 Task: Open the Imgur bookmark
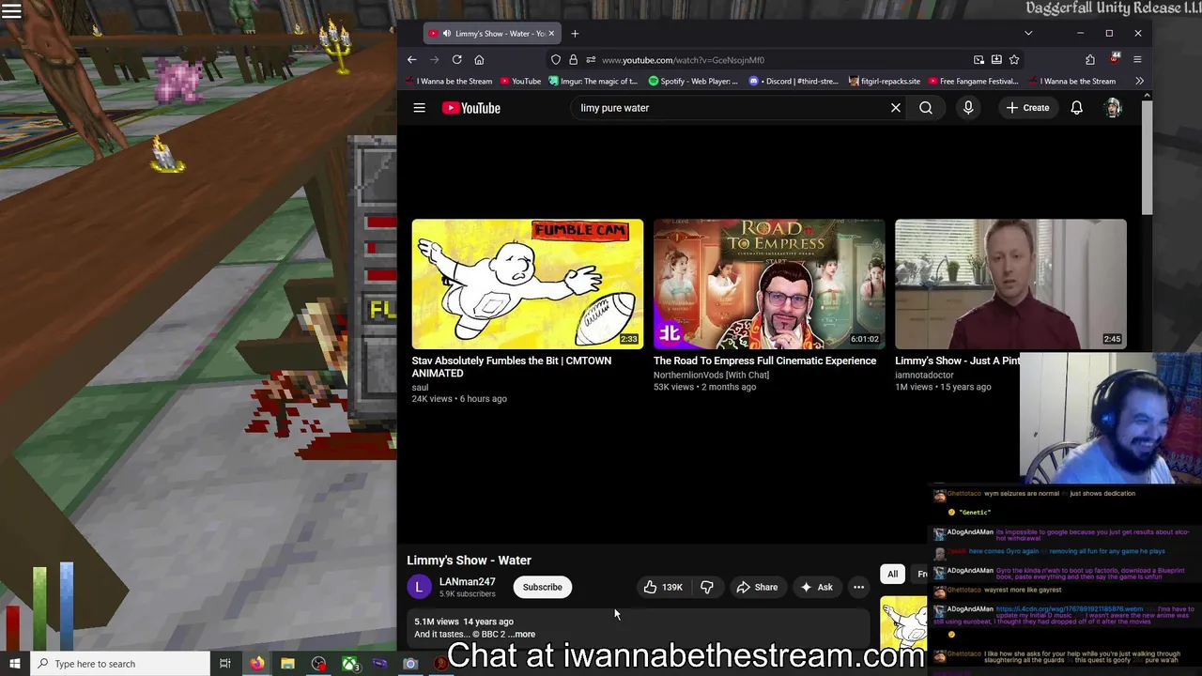593,82
